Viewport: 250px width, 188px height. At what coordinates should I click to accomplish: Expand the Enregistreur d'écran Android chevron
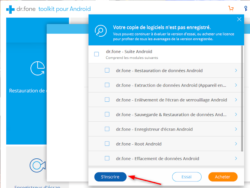point(236,129)
